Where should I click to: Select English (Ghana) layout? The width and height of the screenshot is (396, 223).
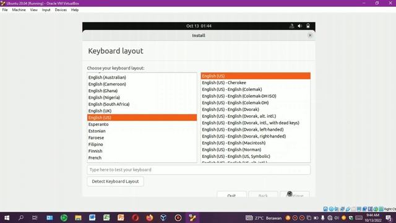click(x=142, y=91)
